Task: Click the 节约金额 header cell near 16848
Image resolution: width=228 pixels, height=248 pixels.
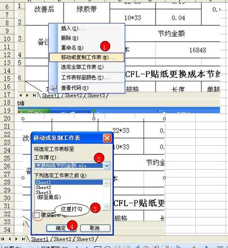Action: pyautogui.click(x=171, y=34)
